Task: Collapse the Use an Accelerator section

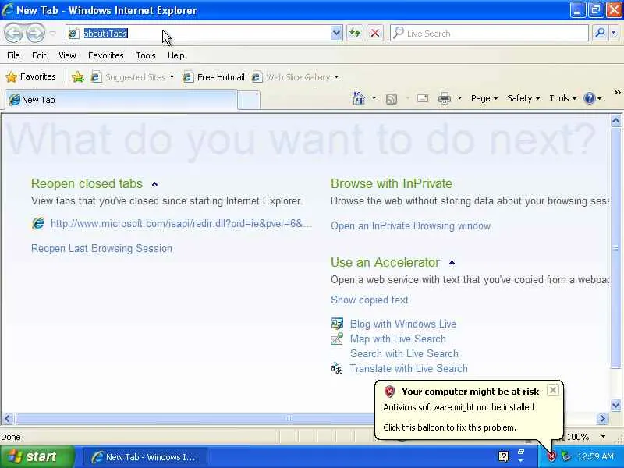Action: pyautogui.click(x=452, y=263)
